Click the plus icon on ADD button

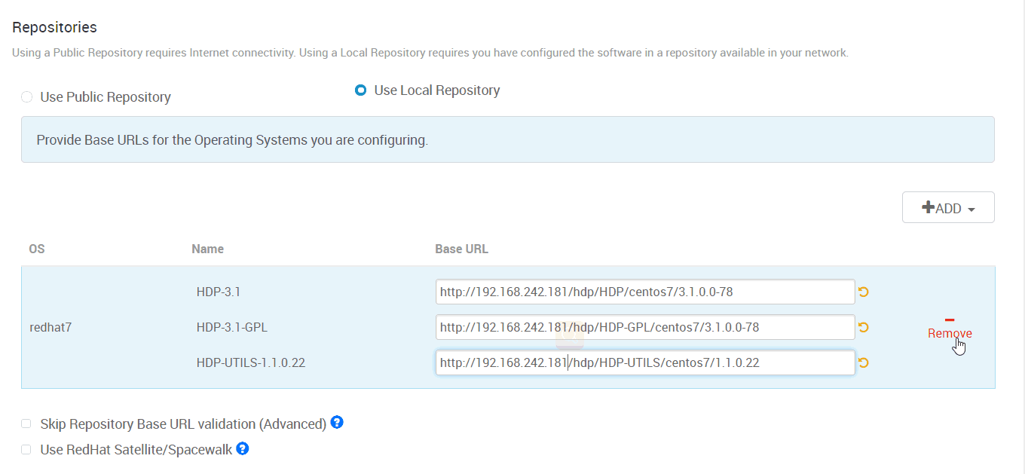tap(928, 207)
